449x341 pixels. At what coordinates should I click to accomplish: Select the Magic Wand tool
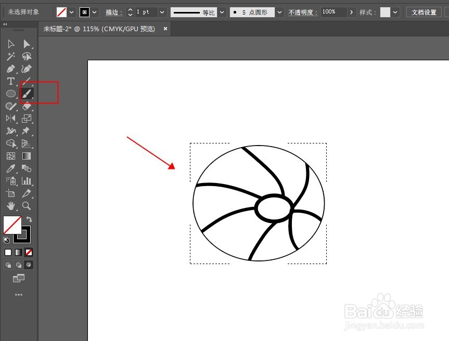[x=11, y=56]
